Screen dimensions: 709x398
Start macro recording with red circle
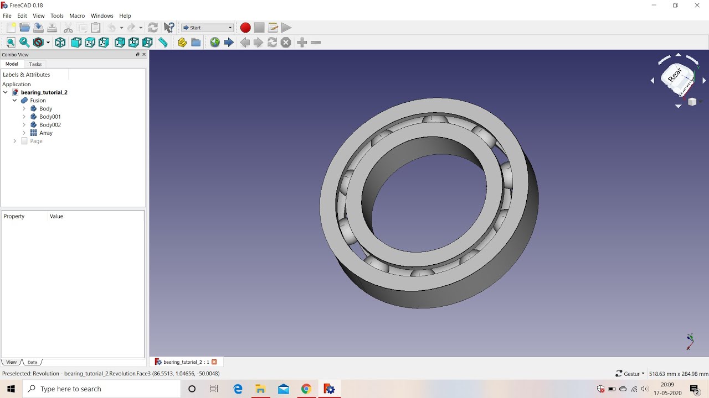245,28
